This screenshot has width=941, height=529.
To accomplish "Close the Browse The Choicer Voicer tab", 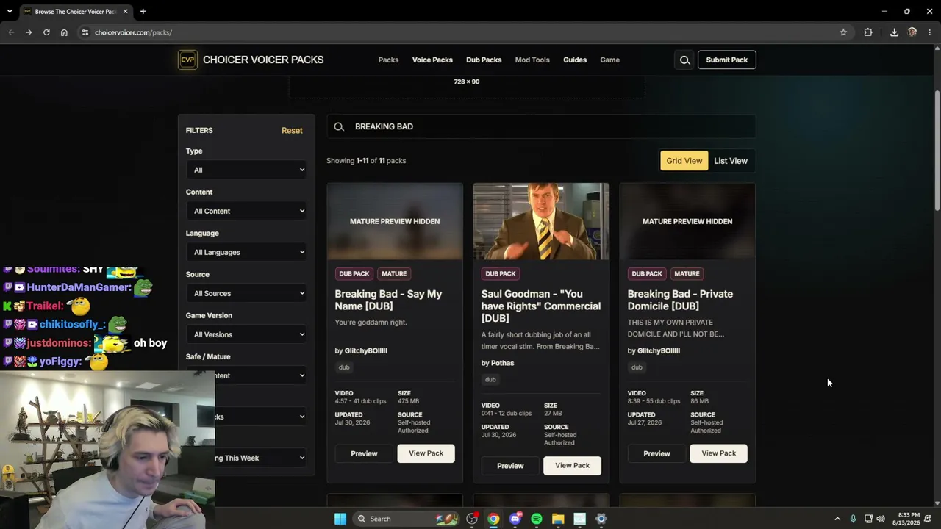I will pyautogui.click(x=126, y=12).
